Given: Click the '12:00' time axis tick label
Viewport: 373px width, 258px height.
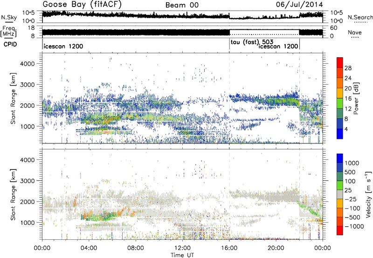Looking at the screenshot, I should (x=182, y=248).
